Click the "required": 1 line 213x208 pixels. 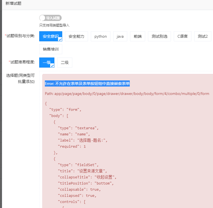[72, 146]
